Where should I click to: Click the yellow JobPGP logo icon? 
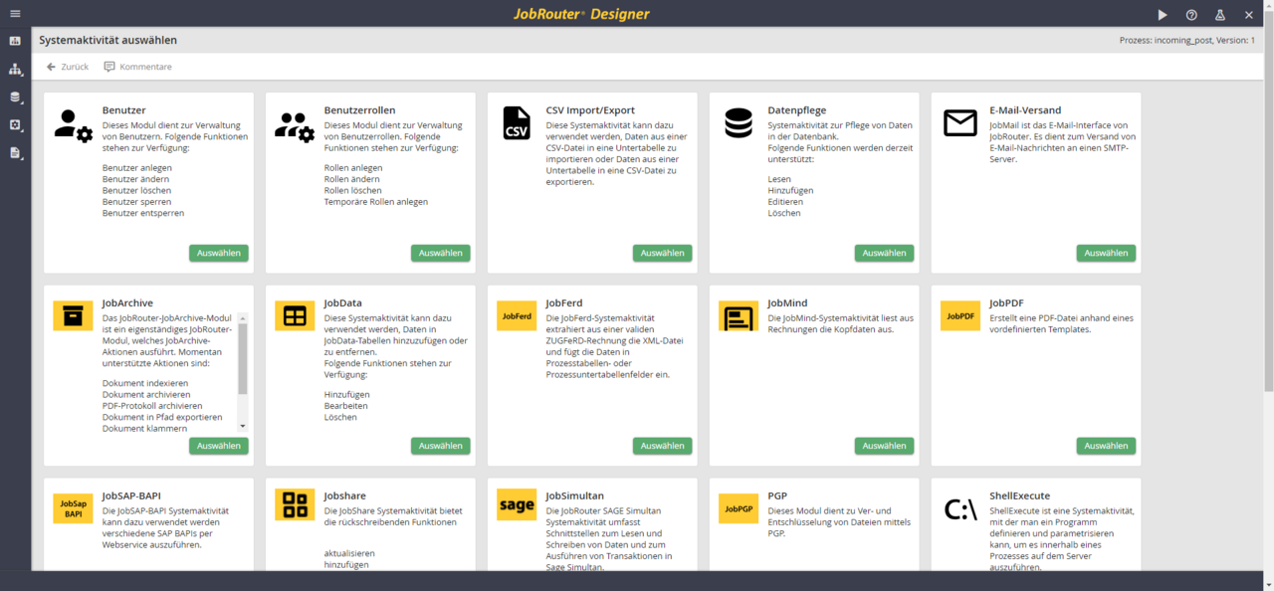click(739, 508)
